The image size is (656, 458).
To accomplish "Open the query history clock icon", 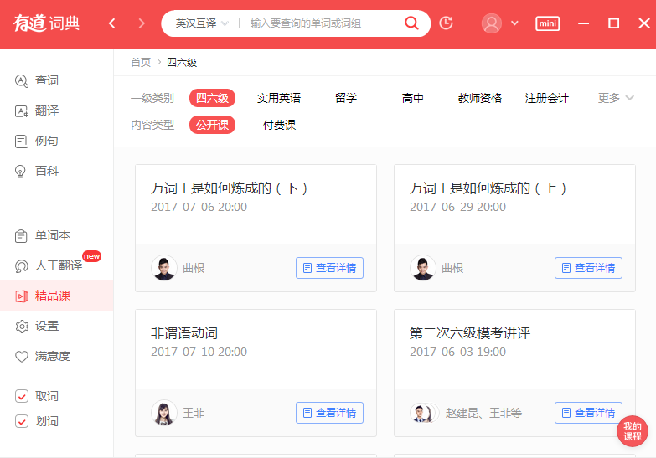I will click(446, 23).
